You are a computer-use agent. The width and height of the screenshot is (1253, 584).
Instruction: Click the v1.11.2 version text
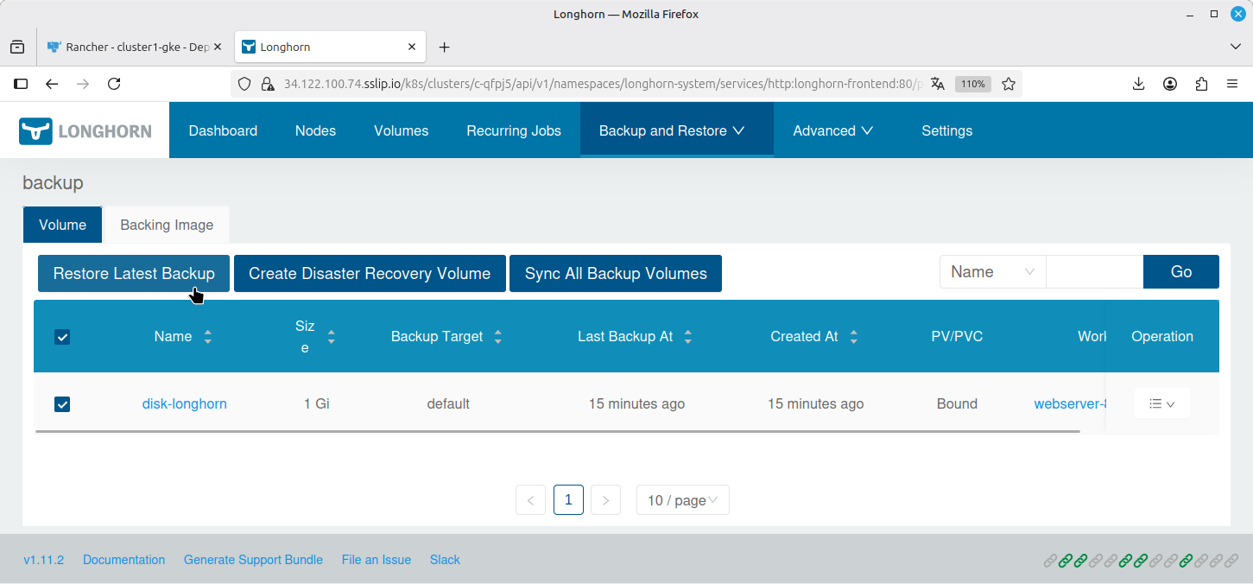pos(43,560)
